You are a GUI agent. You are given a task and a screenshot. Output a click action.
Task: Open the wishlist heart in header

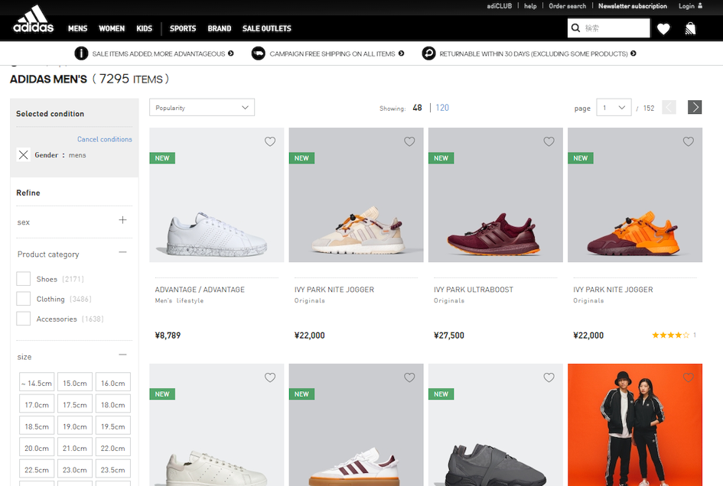click(x=663, y=29)
